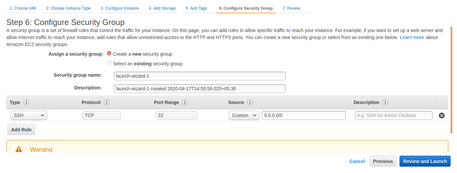Open the 7. Review step tab

[292, 8]
